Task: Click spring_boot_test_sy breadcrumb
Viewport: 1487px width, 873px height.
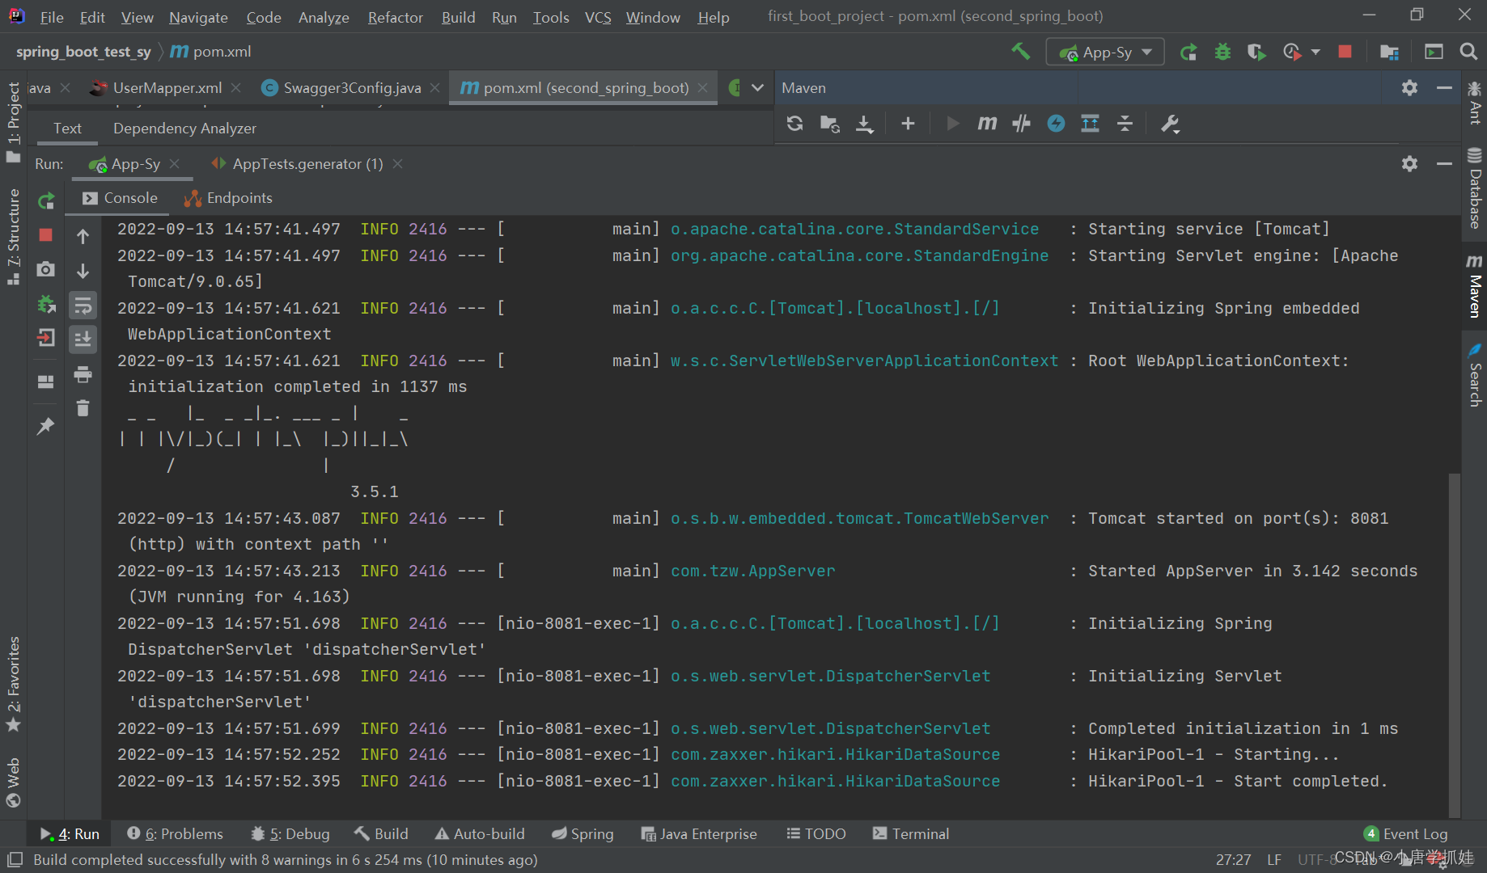Action: coord(83,52)
